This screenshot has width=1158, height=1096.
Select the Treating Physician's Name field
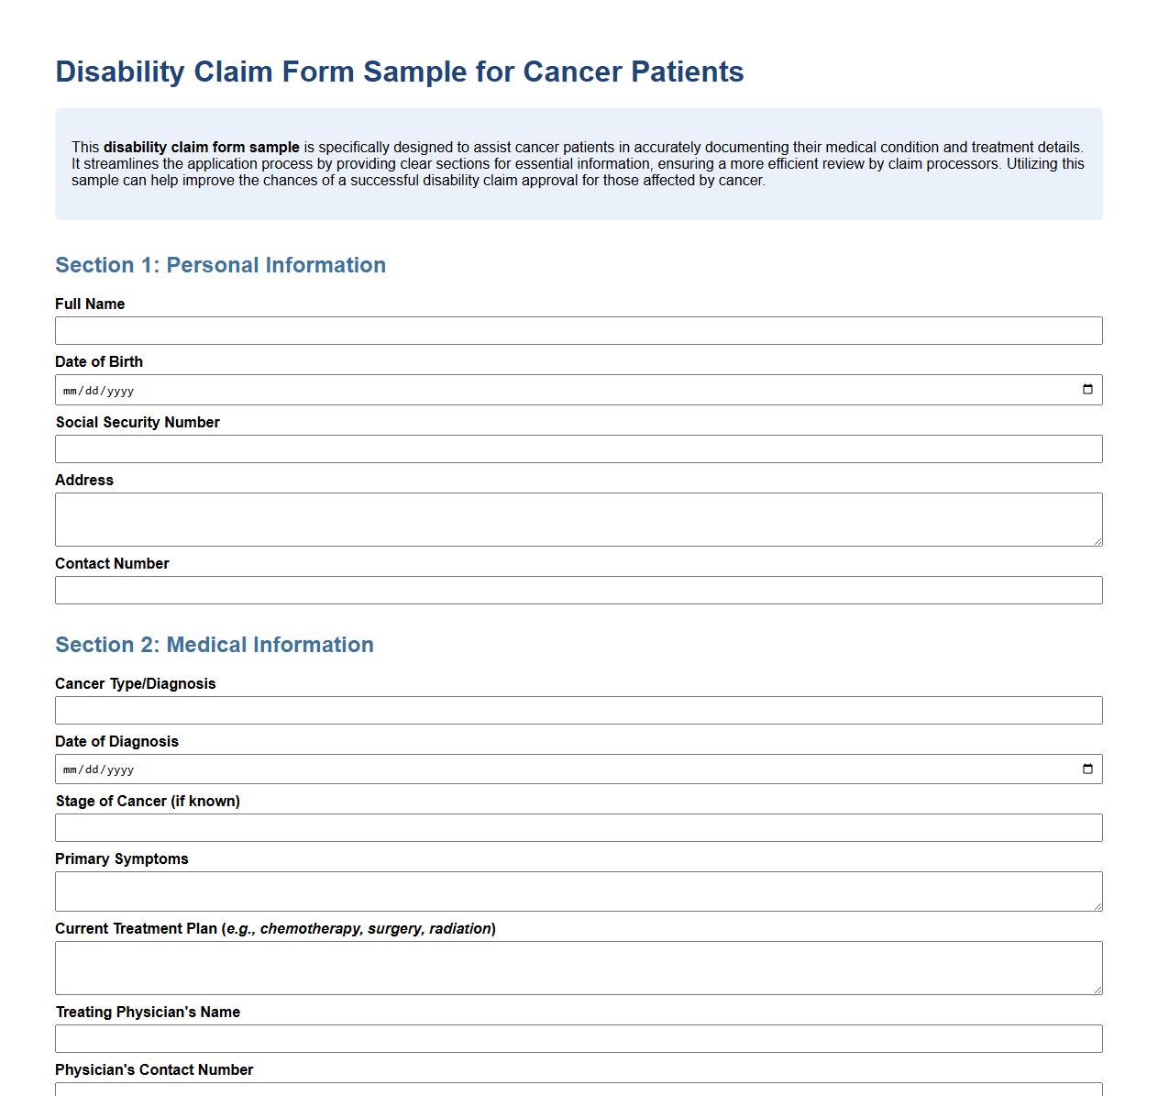(579, 1038)
